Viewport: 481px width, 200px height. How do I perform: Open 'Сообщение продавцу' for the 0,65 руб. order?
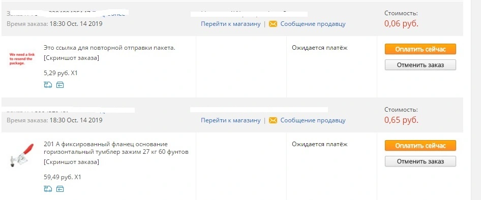313,120
